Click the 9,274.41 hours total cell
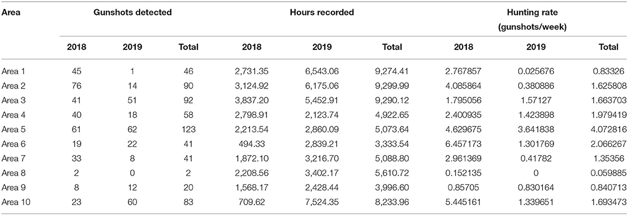 click(386, 71)
